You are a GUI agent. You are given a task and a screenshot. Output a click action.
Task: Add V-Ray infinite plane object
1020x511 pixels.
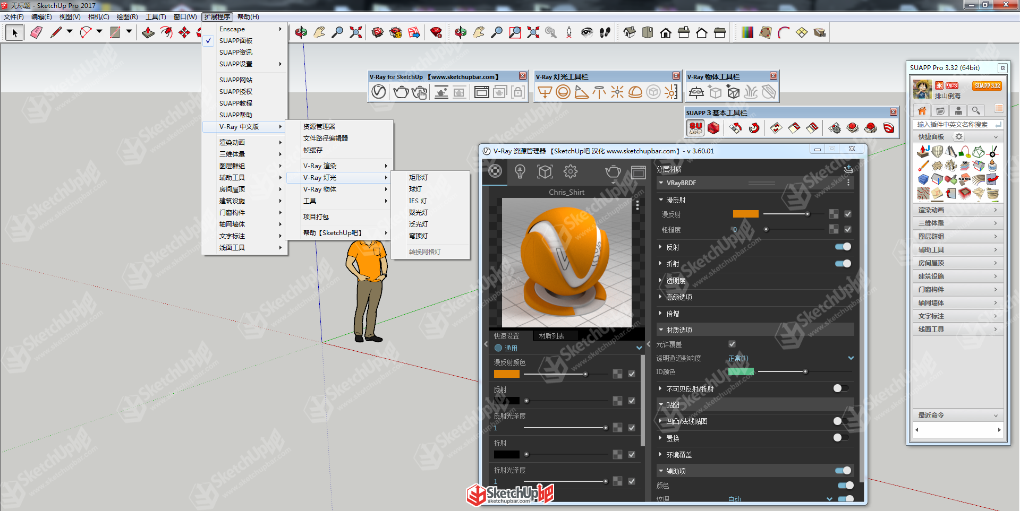tap(696, 92)
